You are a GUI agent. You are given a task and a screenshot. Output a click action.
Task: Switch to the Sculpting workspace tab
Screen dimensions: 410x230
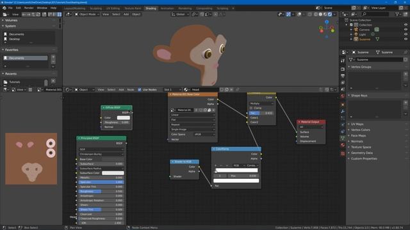pos(95,8)
